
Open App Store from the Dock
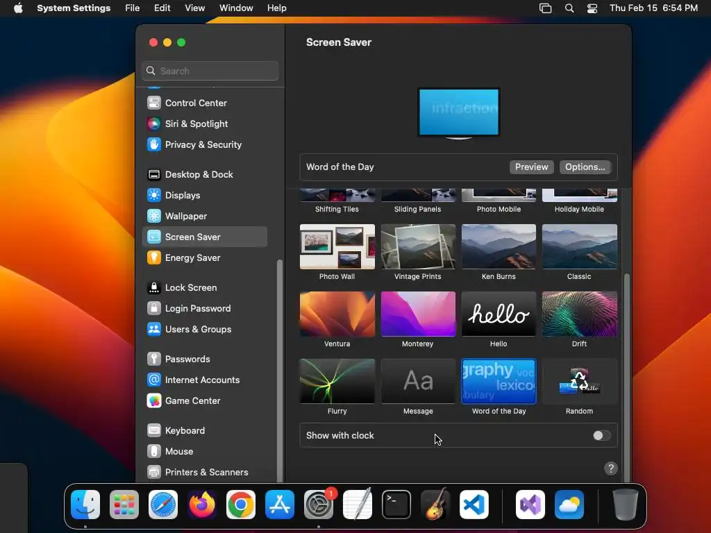[280, 505]
